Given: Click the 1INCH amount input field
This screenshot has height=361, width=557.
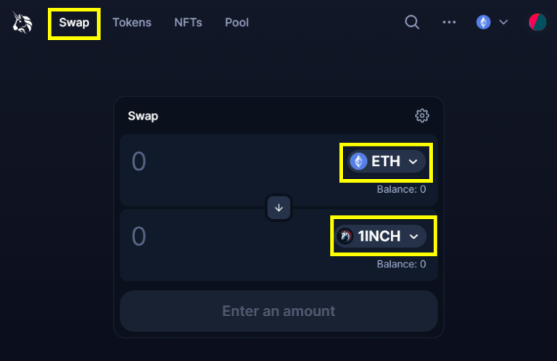Looking at the screenshot, I should pyautogui.click(x=218, y=236).
